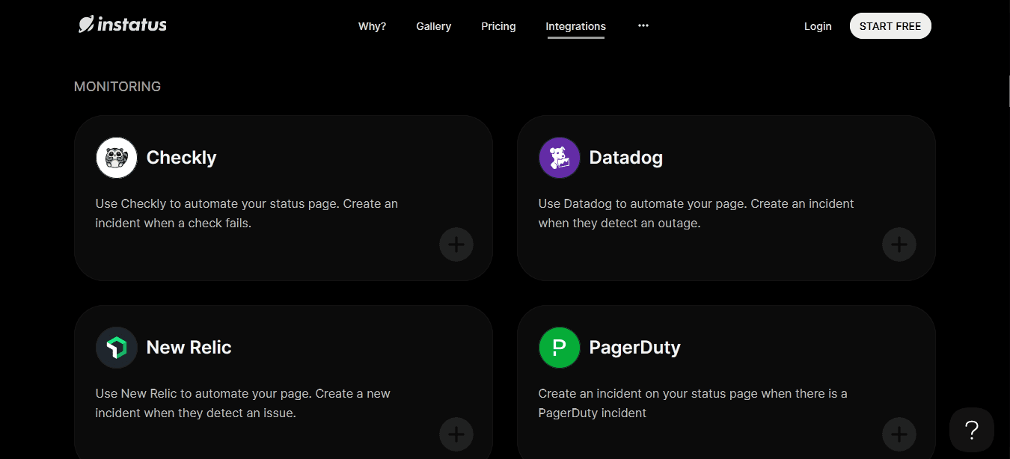The image size is (1010, 459).
Task: Open the three-dots more menu in navigation
Action: (643, 25)
